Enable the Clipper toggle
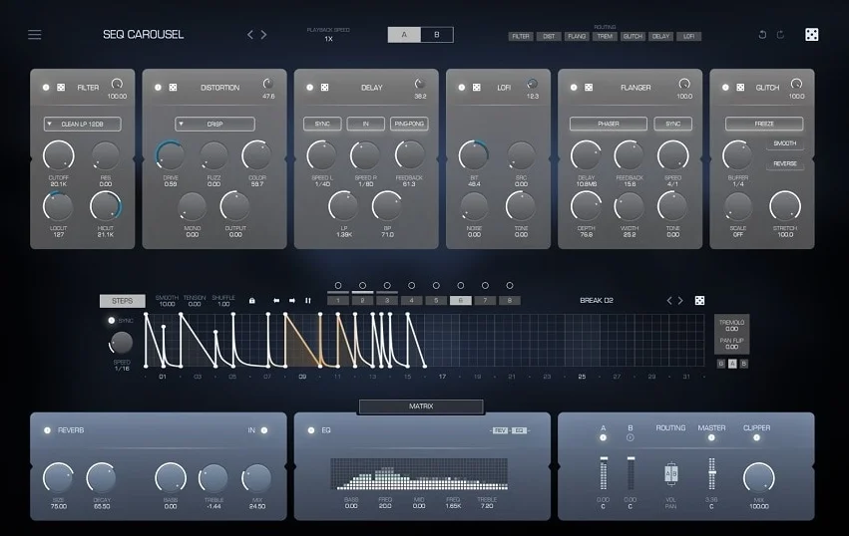The image size is (849, 536). 757,440
